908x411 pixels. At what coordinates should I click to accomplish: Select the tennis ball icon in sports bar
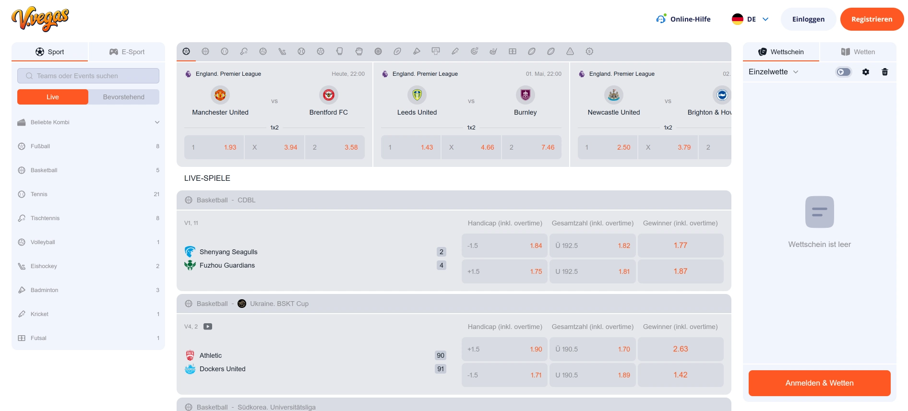tap(225, 51)
